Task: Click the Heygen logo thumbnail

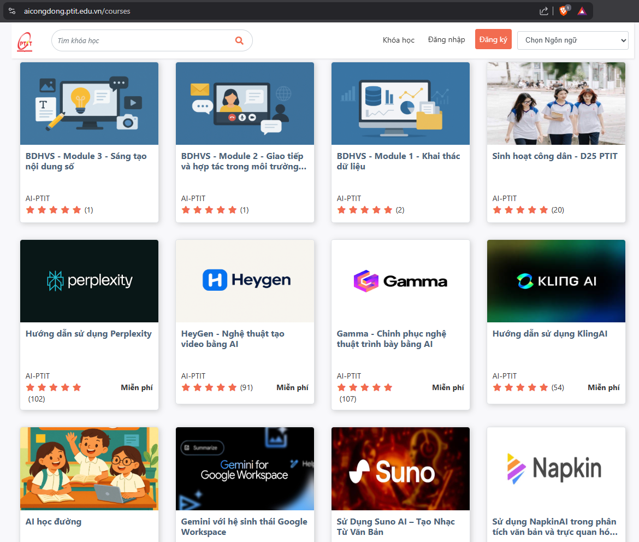Action: tap(245, 281)
